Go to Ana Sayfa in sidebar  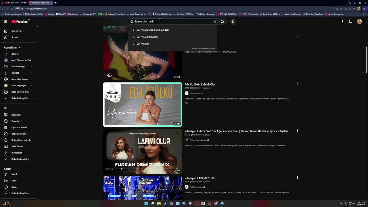click(18, 31)
